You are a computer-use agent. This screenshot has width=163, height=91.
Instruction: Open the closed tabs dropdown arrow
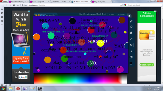tap(148, 2)
